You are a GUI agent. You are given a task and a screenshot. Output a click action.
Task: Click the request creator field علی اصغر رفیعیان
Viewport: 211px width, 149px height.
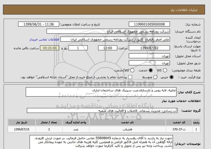[x=115, y=39]
